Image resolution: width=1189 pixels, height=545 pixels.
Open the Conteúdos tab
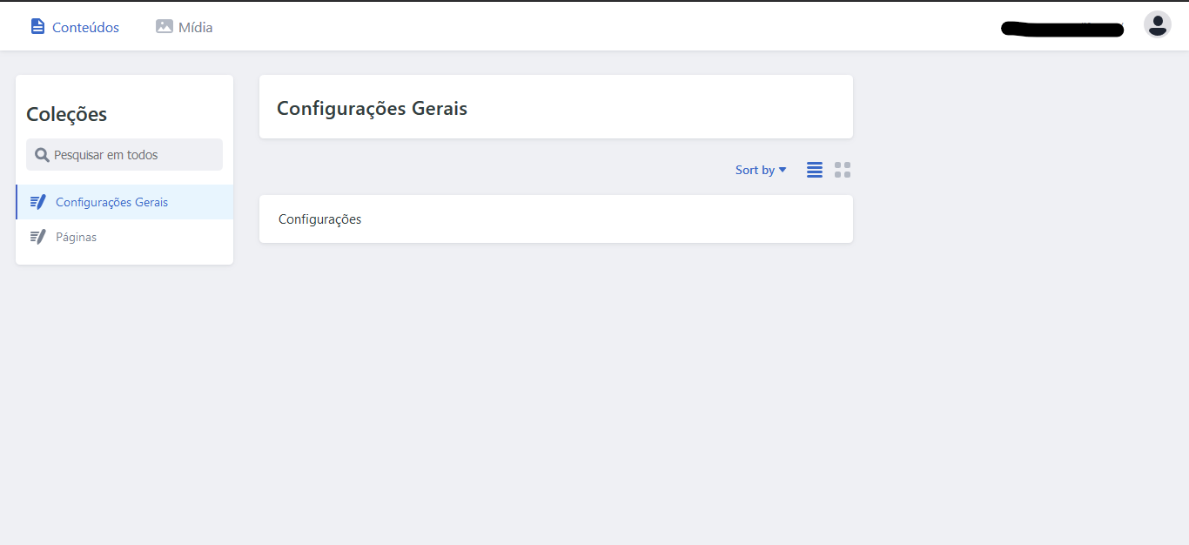[x=75, y=27]
